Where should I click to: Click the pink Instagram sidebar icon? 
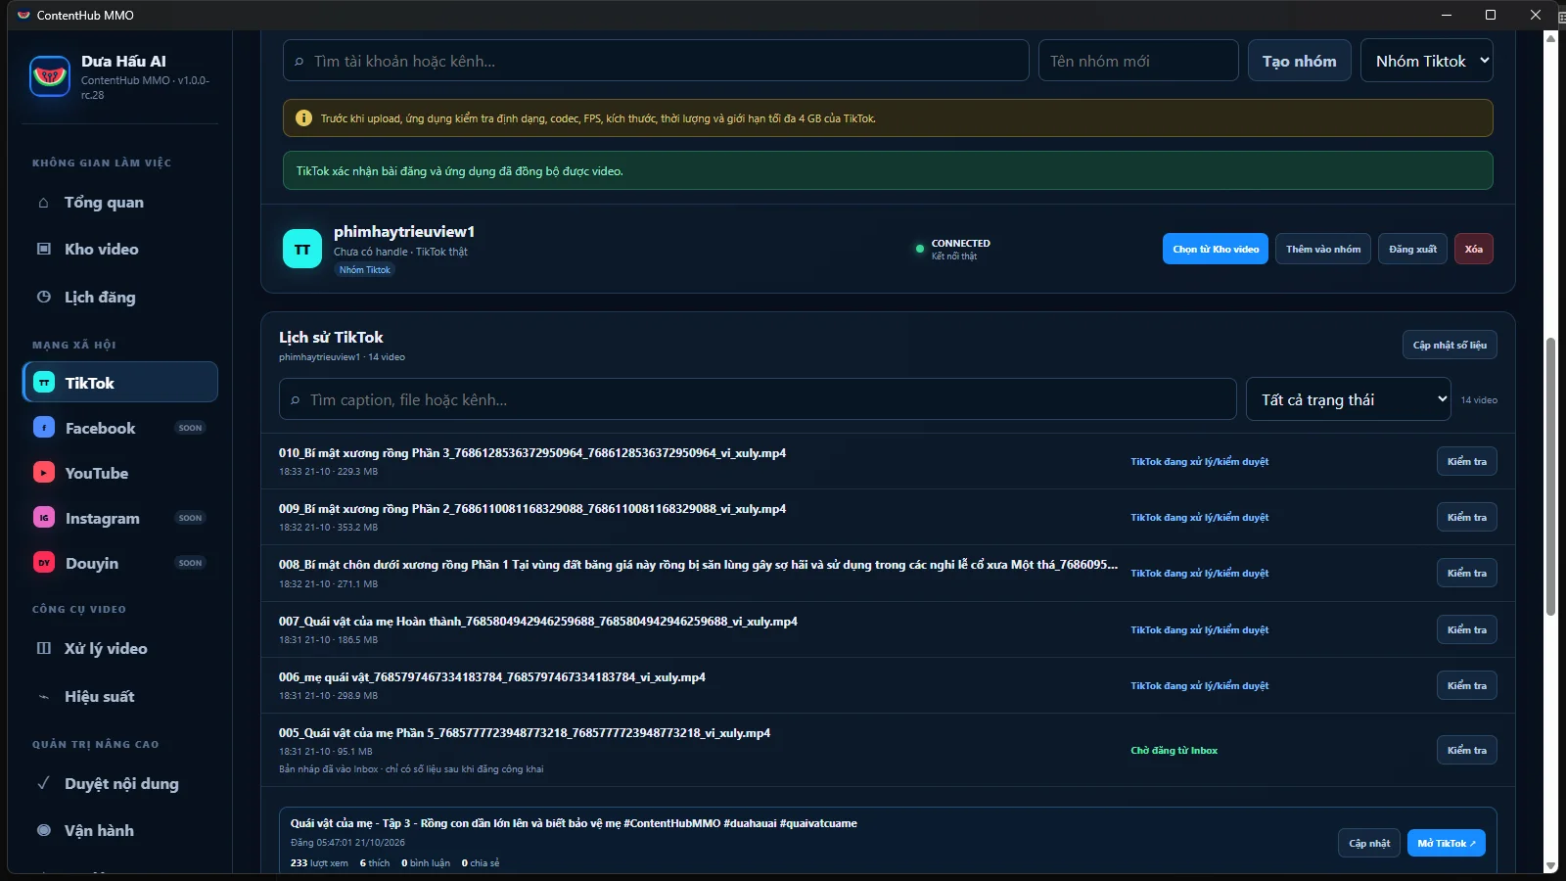pyautogui.click(x=44, y=518)
